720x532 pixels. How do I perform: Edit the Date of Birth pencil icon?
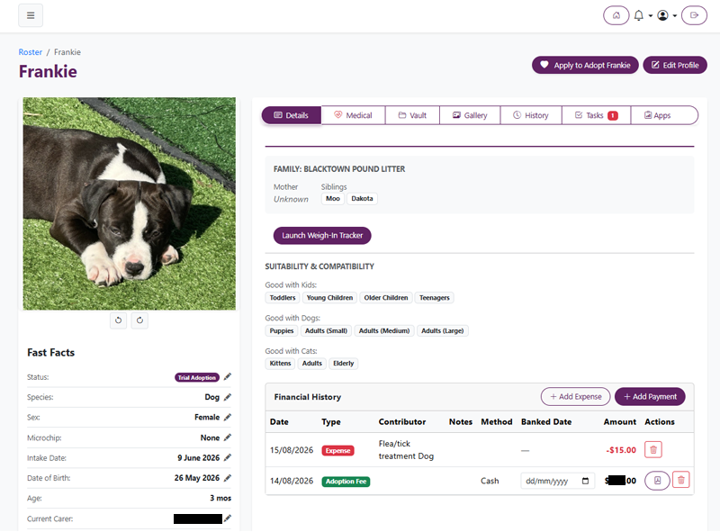point(228,478)
